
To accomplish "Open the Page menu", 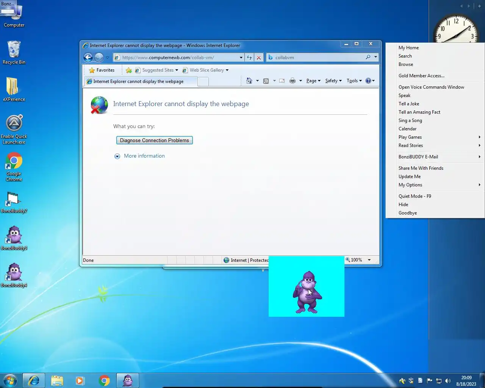I will pos(313,81).
